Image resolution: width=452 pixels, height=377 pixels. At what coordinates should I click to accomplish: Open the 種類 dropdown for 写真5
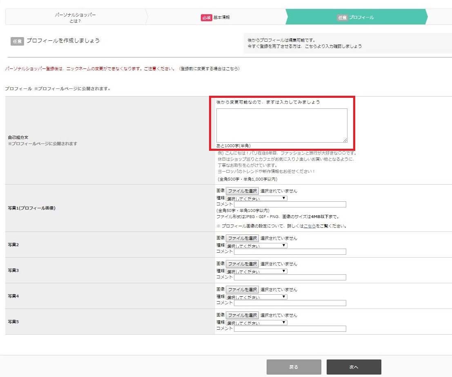click(256, 322)
